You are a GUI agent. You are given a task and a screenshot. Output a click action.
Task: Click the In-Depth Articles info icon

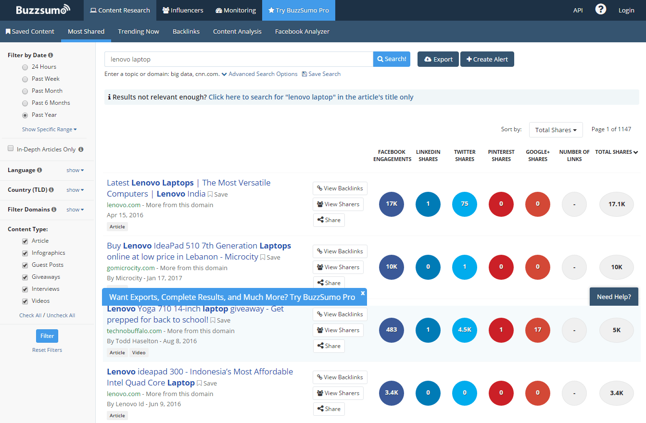pos(81,149)
